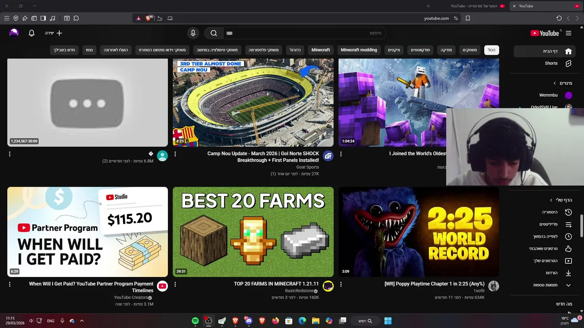The width and height of the screenshot is (584, 328).
Task: Open Spotify from the taskbar
Action: pos(195,321)
